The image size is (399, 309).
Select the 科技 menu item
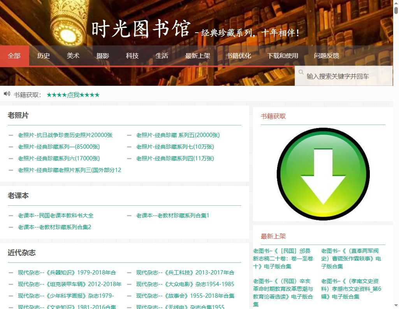(132, 56)
